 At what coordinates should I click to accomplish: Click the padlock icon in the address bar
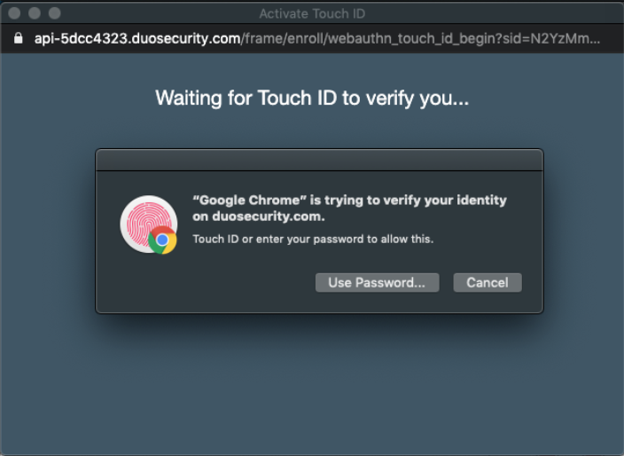[x=18, y=39]
